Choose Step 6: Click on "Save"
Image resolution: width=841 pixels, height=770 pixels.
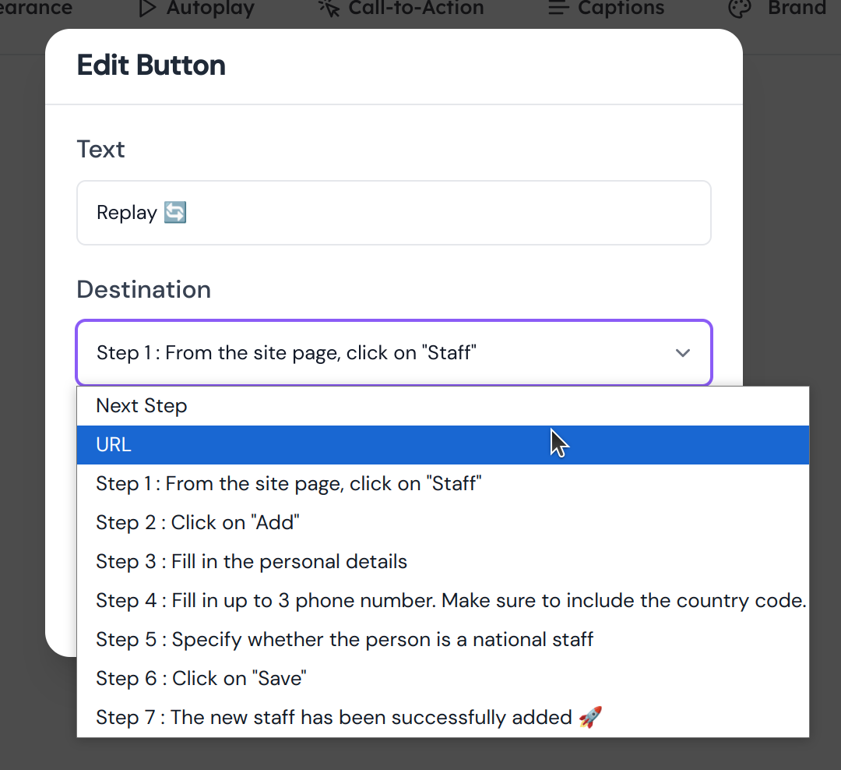pyautogui.click(x=201, y=679)
